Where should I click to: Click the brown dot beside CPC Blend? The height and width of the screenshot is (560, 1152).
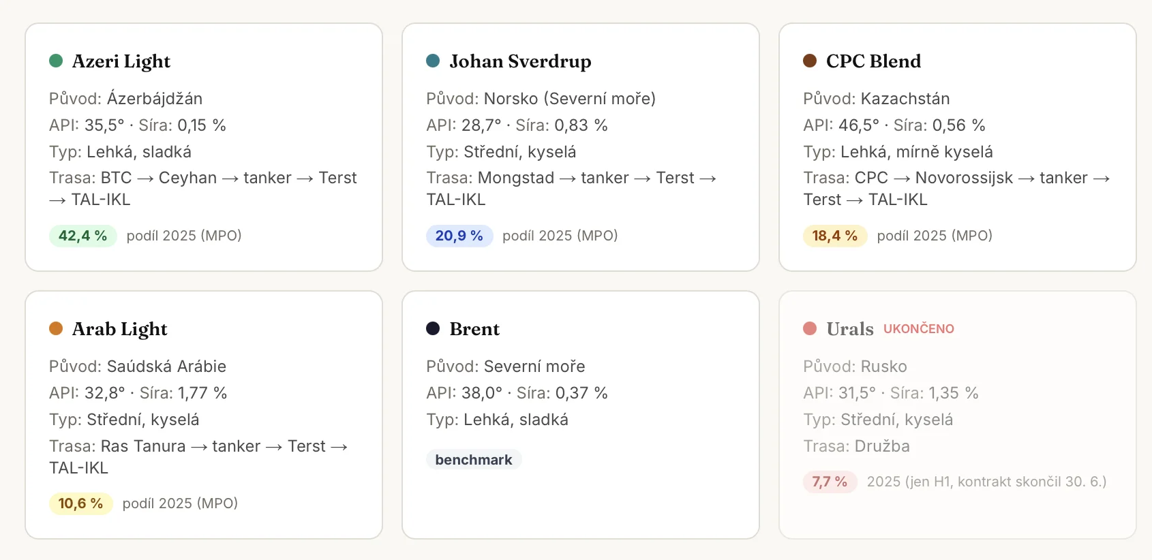pos(810,61)
